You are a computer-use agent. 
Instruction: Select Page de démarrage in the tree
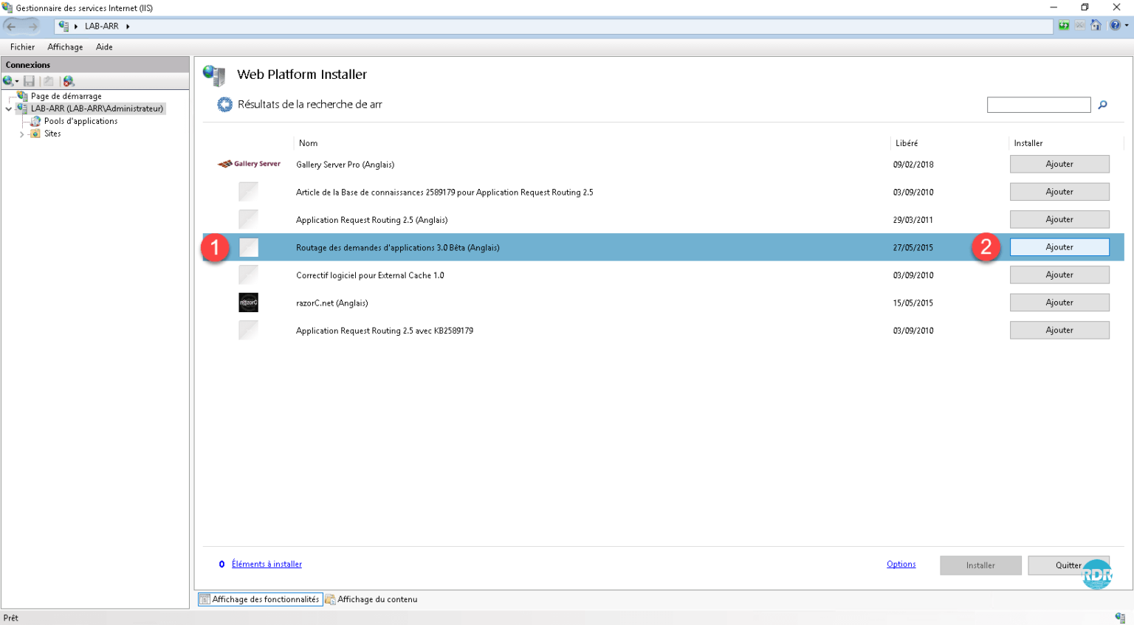[66, 96]
